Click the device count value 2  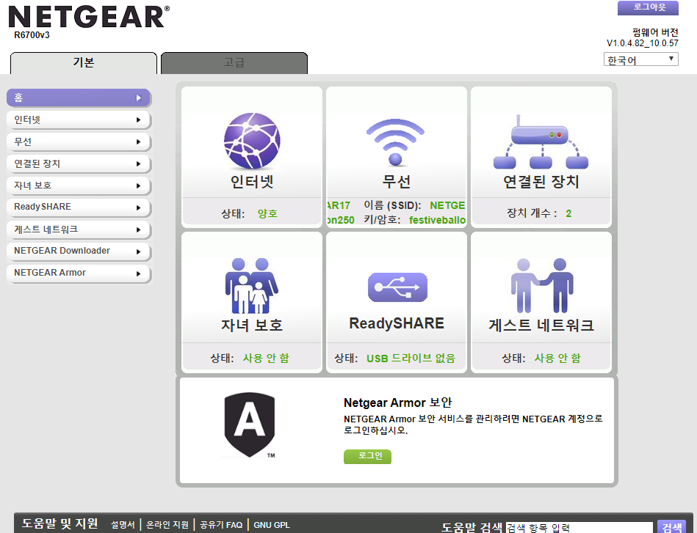(568, 213)
